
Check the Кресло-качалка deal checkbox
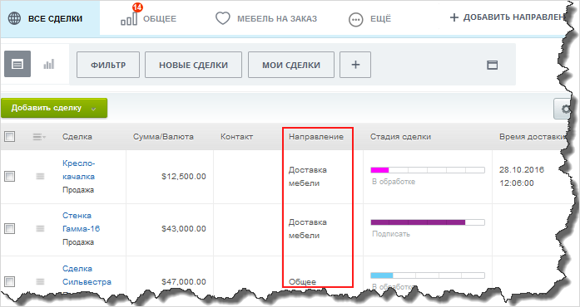pos(10,177)
